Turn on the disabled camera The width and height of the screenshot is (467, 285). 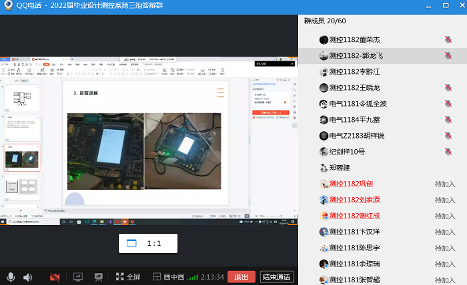(x=55, y=277)
